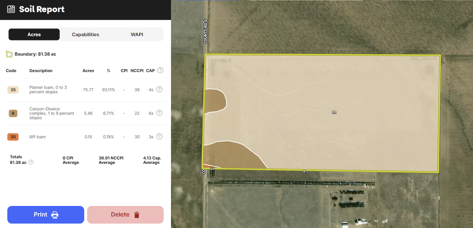Click help icon in Canyon-Dioxice complex row
Viewport: 473px width, 228px height.
pyautogui.click(x=159, y=113)
